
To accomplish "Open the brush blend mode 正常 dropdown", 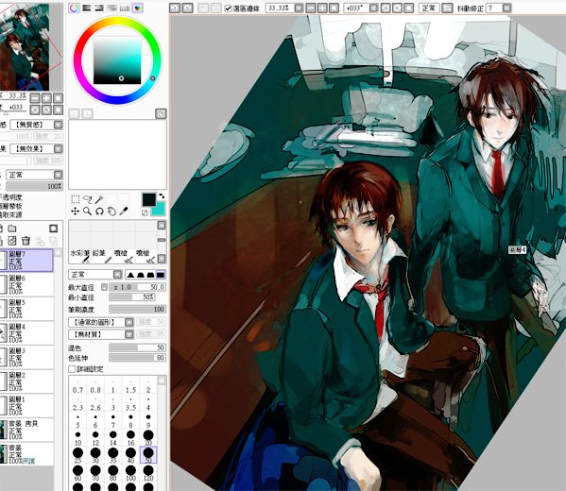I will [x=95, y=275].
